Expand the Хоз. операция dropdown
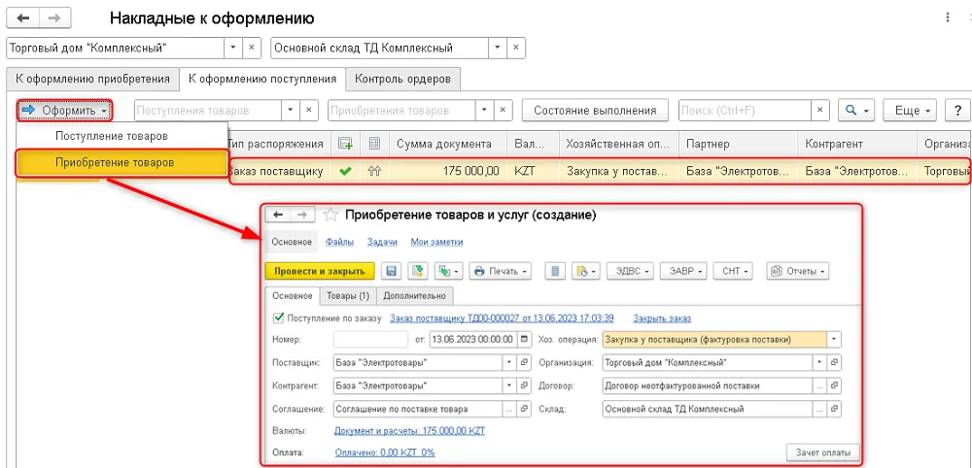Screen dimensions: 972x468 pos(834,339)
